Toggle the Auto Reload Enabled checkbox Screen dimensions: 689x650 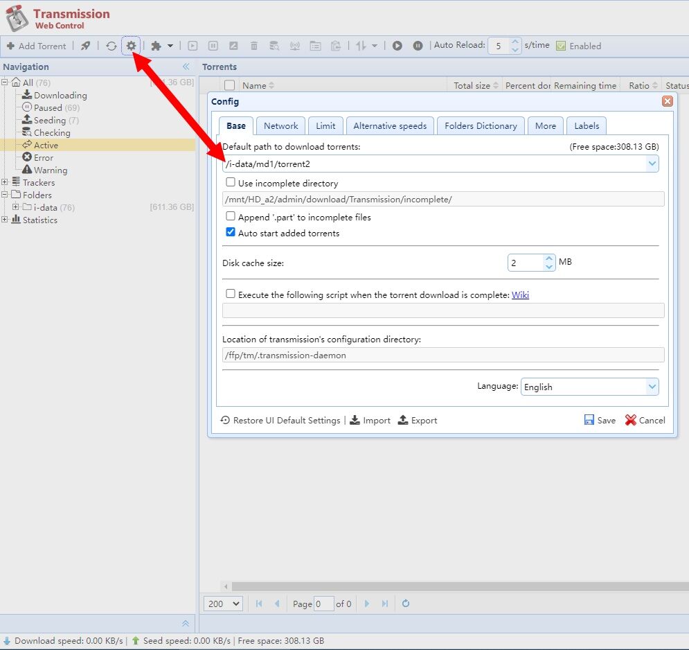(561, 46)
